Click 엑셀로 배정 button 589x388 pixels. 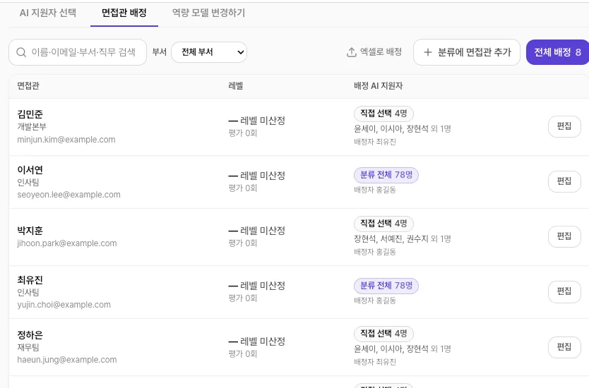374,52
